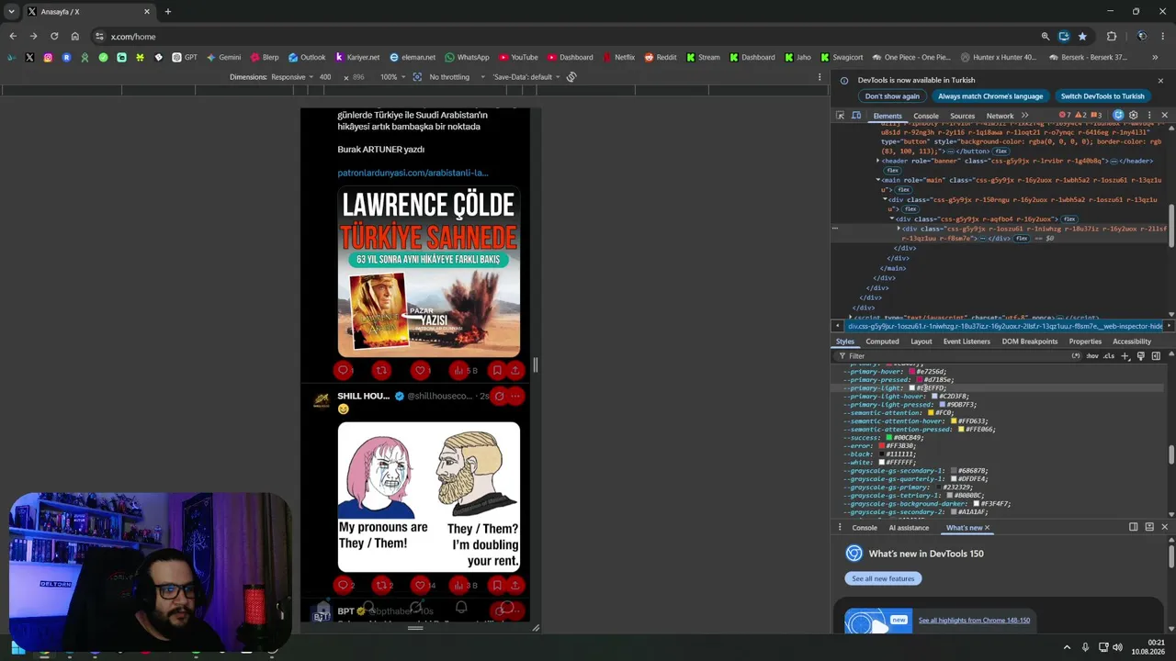Screen dimensions: 1176x661
Task: Reload the page in Chrome
Action: [54, 37]
